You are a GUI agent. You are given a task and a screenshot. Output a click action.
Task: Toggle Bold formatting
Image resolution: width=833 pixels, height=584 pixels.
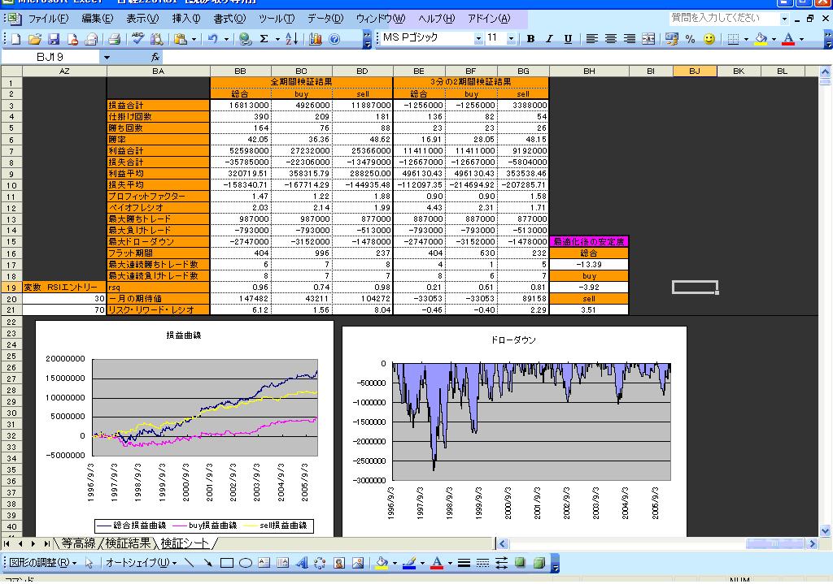tap(530, 38)
